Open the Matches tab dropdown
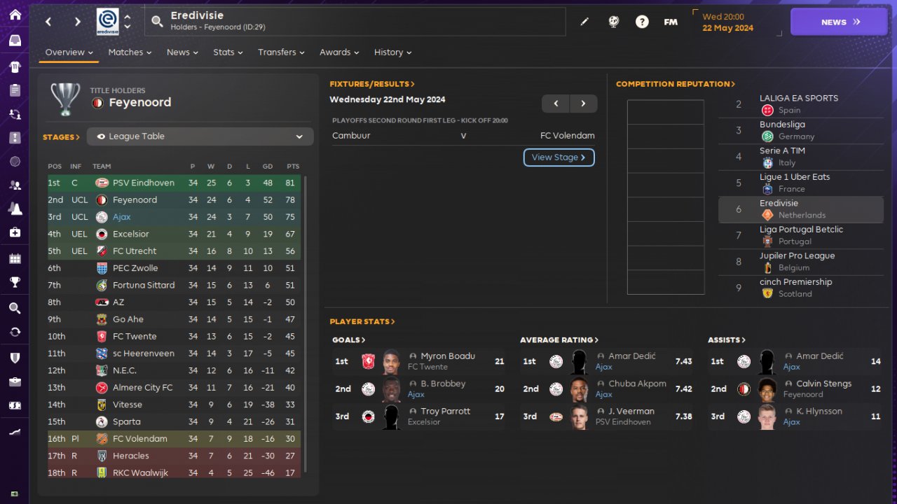Screen dimensions: 897x504 [130, 52]
